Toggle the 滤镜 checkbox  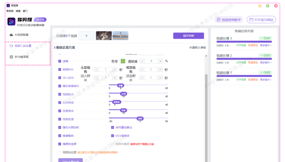pyautogui.click(x=60, y=61)
